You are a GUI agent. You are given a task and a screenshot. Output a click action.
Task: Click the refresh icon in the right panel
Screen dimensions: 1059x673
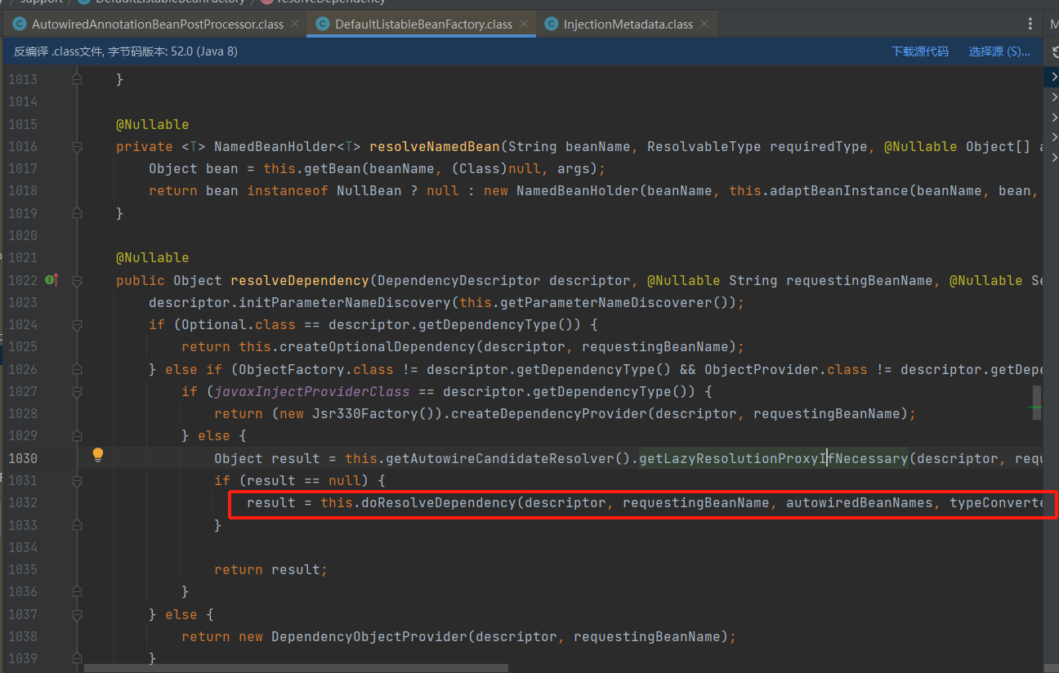point(1054,52)
